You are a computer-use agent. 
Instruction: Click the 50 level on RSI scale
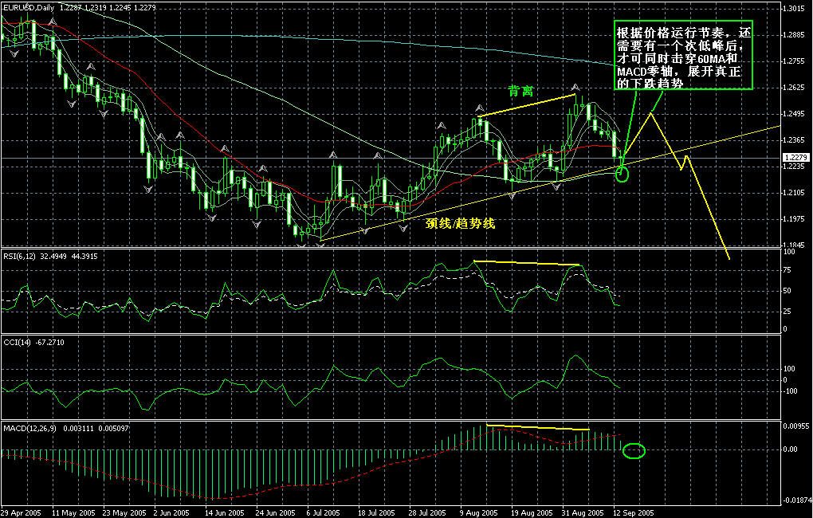tap(787, 291)
